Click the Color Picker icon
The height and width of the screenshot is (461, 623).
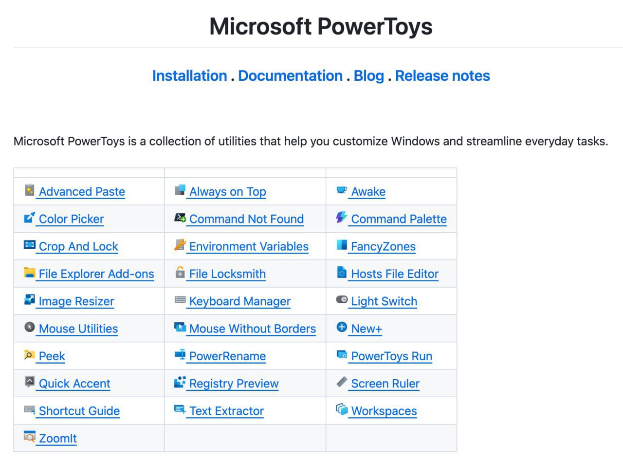point(30,218)
